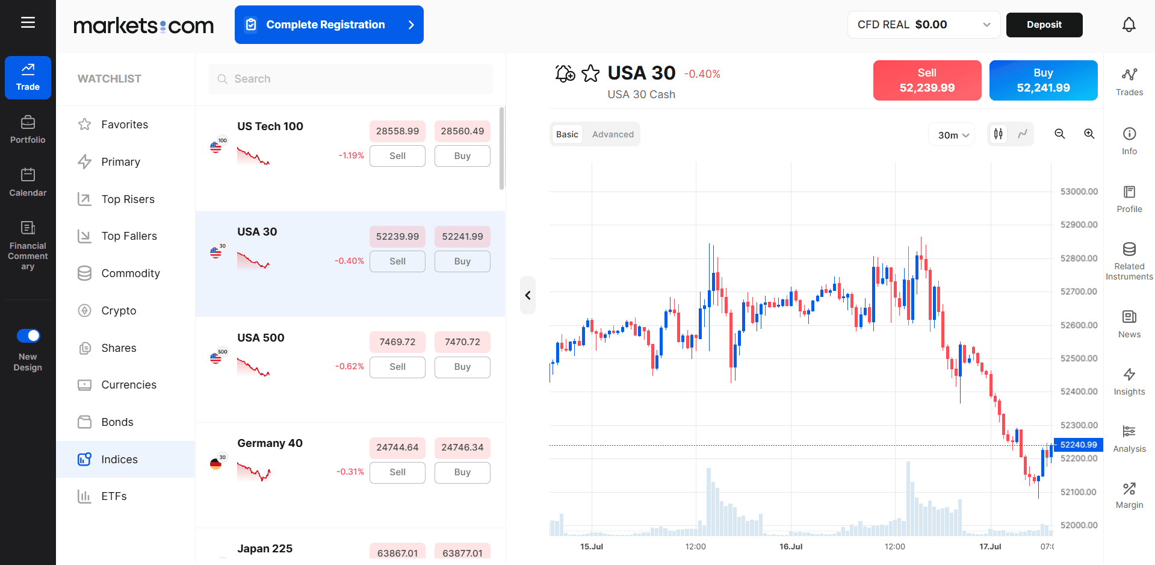Add USA 30 to favorites star
This screenshot has width=1155, height=565.
click(590, 73)
